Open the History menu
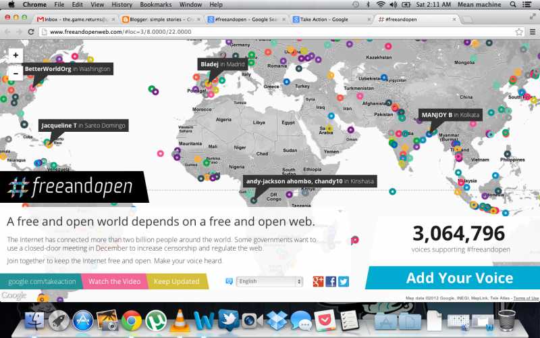The image size is (540, 338). 122,5
